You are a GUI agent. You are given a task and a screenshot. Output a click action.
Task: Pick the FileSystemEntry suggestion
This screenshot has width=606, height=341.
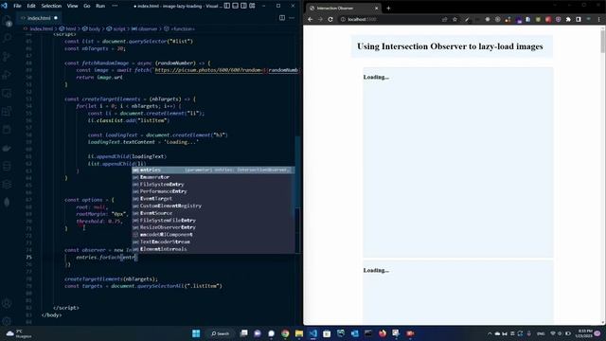pos(213,185)
